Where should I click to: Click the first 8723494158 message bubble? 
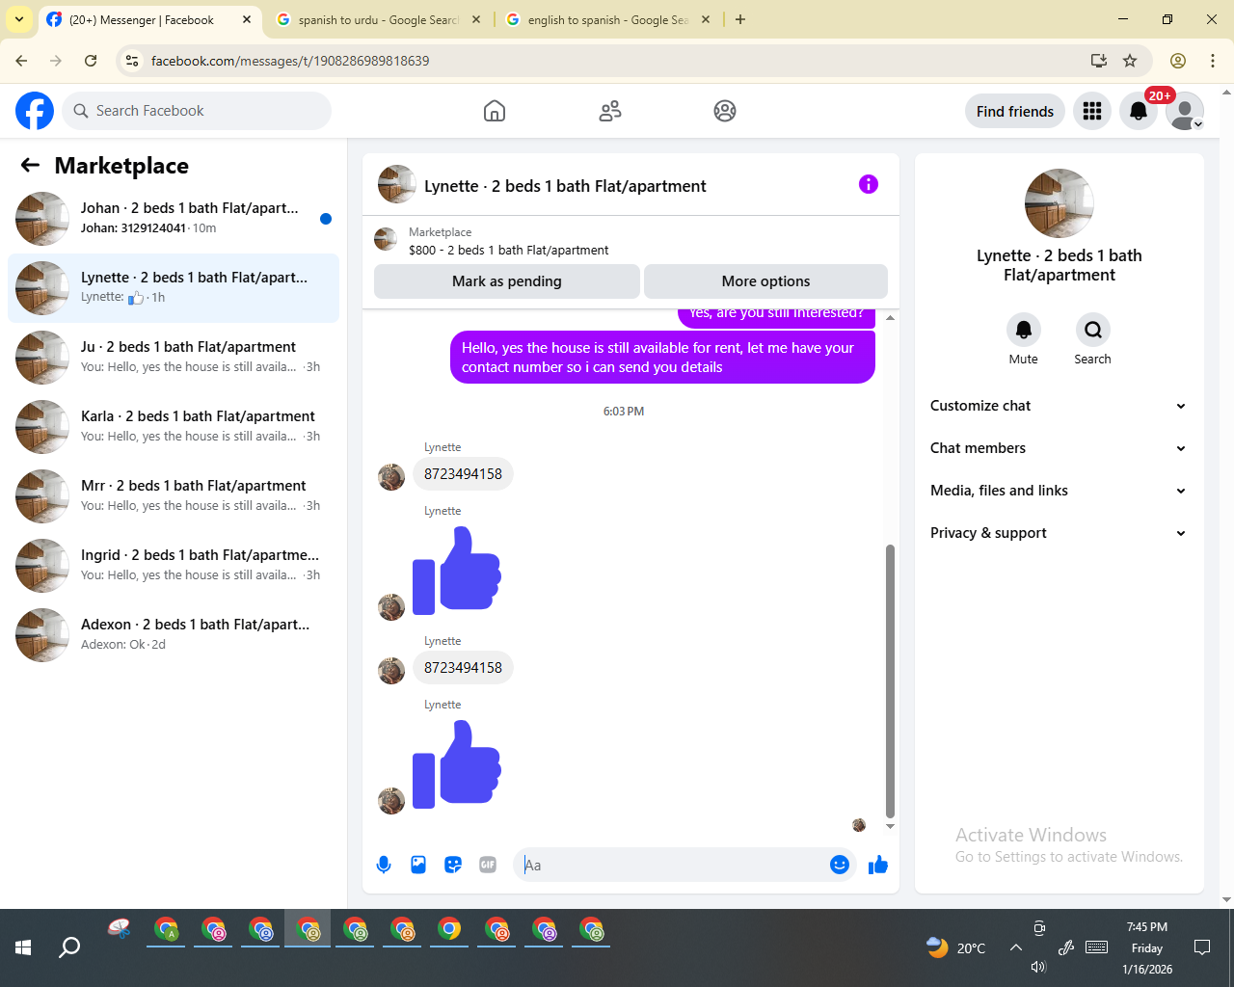click(x=463, y=474)
